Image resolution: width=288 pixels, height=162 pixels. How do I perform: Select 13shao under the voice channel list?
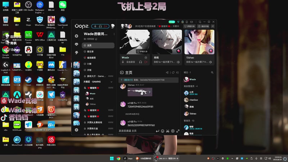(91, 104)
